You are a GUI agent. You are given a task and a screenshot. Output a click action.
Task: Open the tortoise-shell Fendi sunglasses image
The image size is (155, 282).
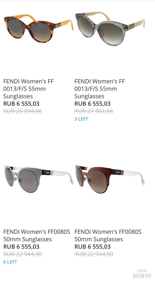pyautogui.click(x=39, y=28)
